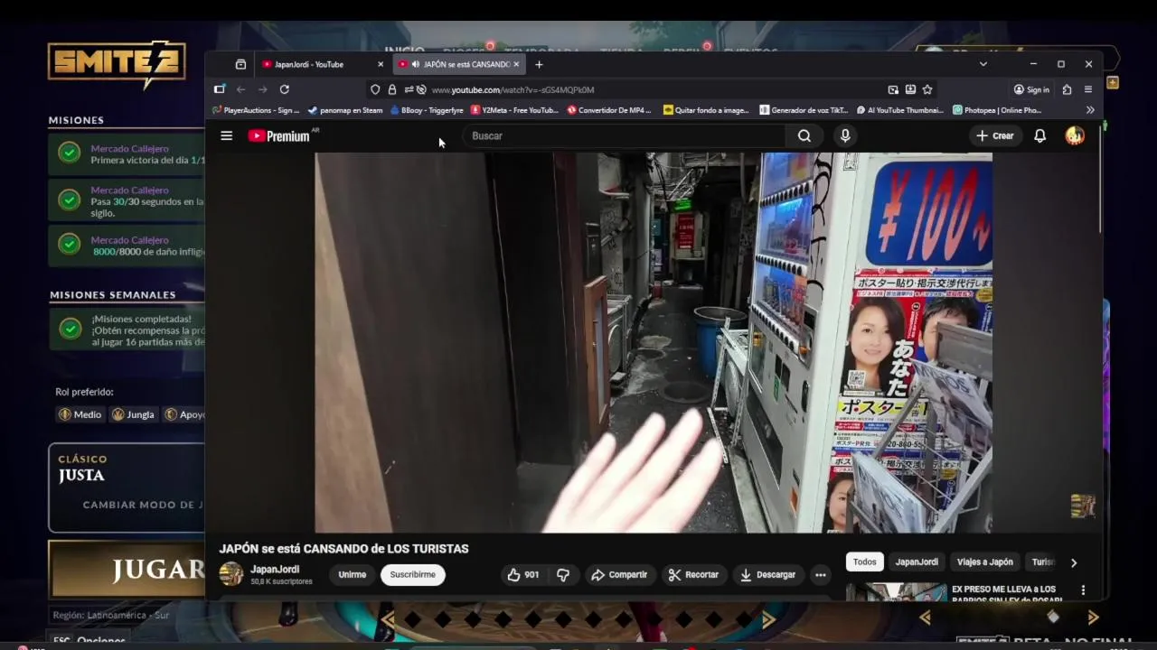Start voice search with the microphone icon
The width and height of the screenshot is (1157, 650).
tap(845, 135)
